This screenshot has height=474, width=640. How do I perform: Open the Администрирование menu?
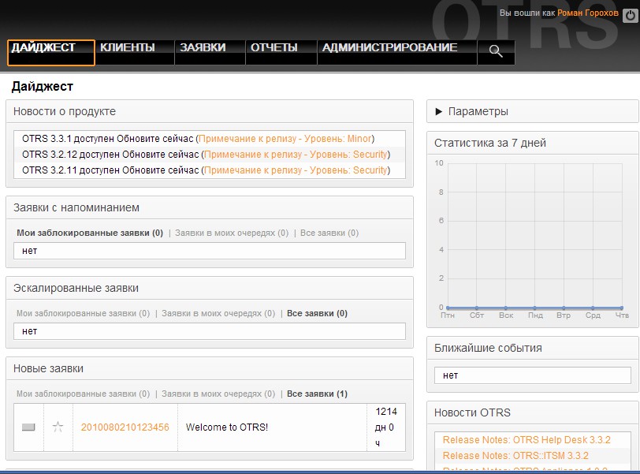point(397,53)
